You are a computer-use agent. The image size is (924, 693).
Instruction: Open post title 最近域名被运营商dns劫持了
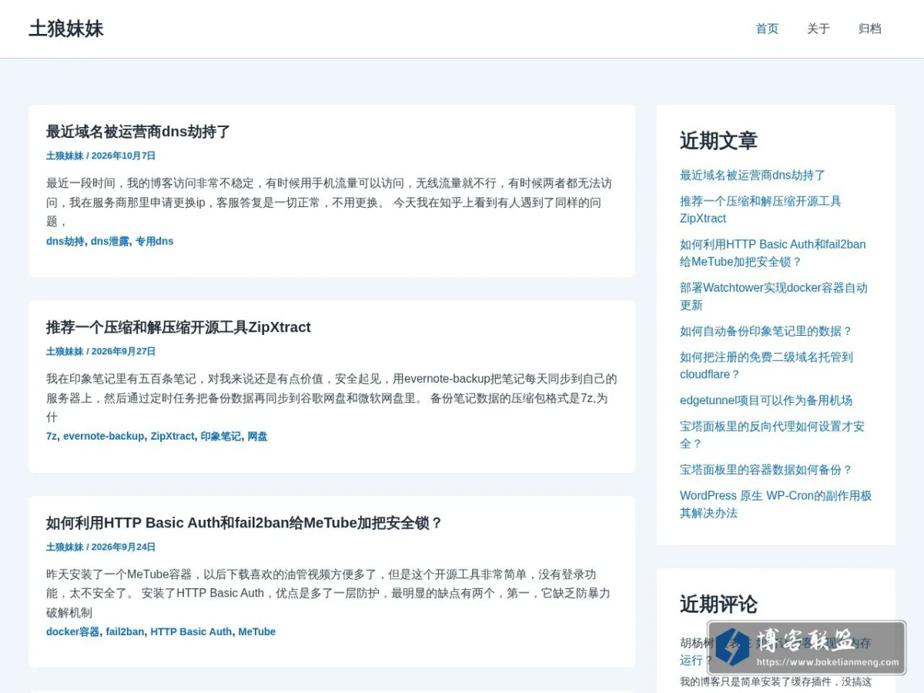[139, 132]
